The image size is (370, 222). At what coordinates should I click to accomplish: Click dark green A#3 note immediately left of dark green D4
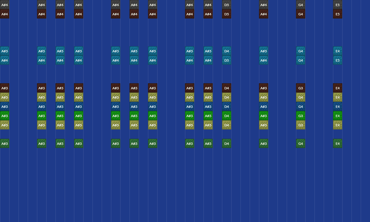208,143
